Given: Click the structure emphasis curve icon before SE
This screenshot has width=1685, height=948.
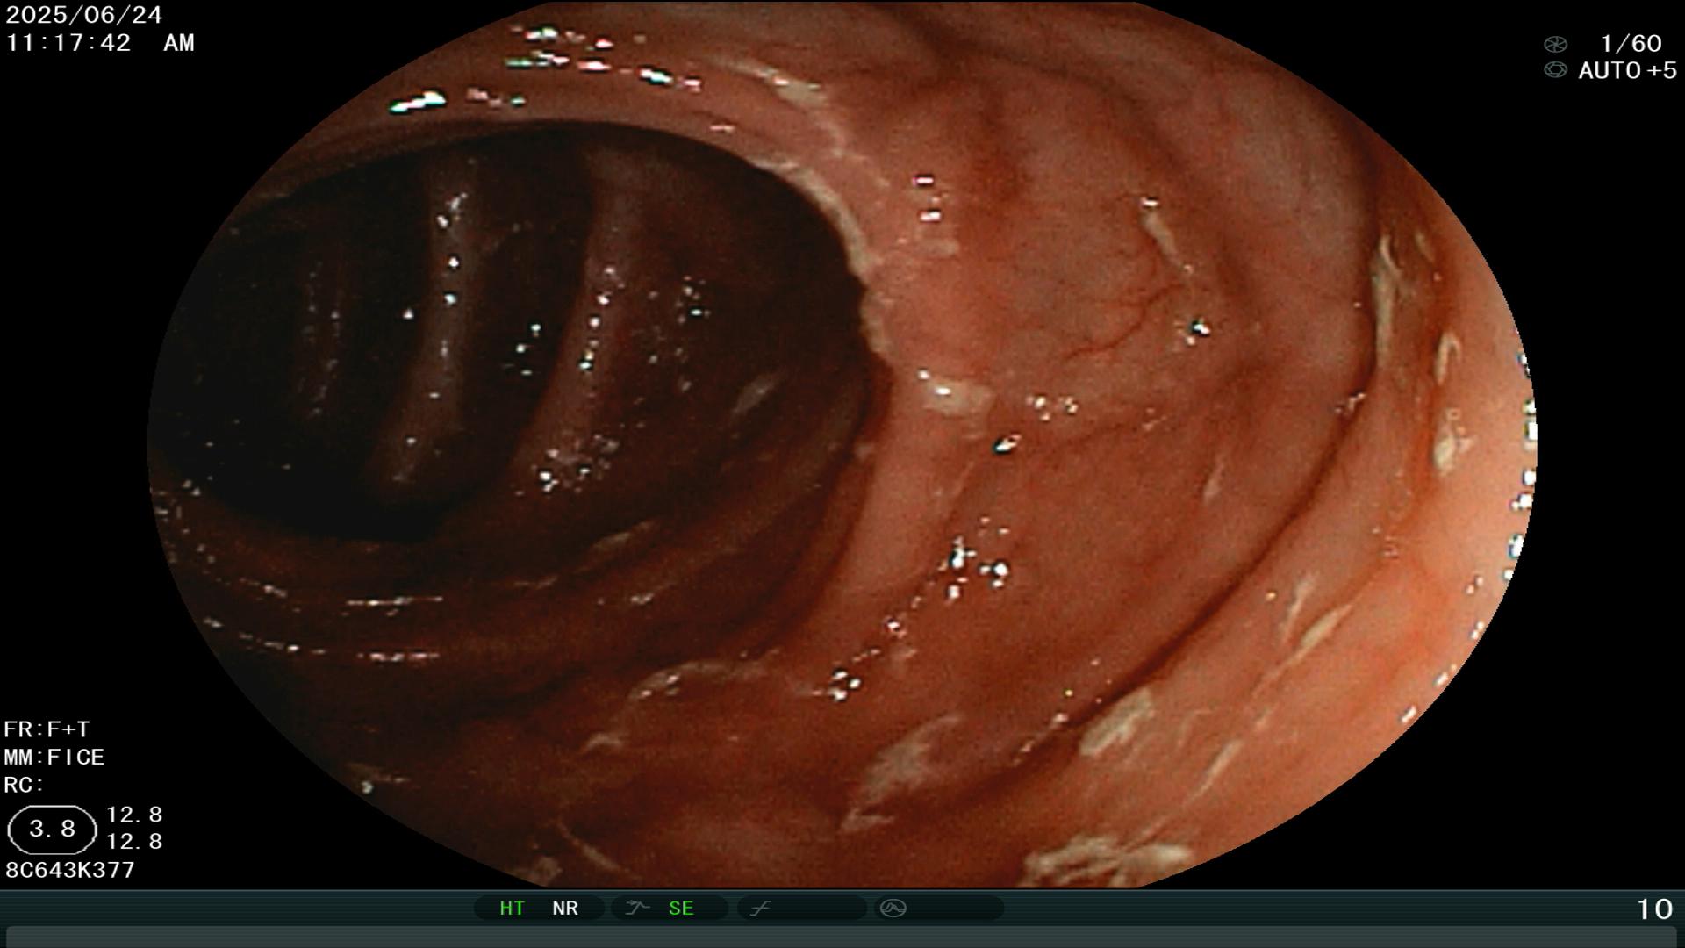Looking at the screenshot, I should (x=636, y=908).
